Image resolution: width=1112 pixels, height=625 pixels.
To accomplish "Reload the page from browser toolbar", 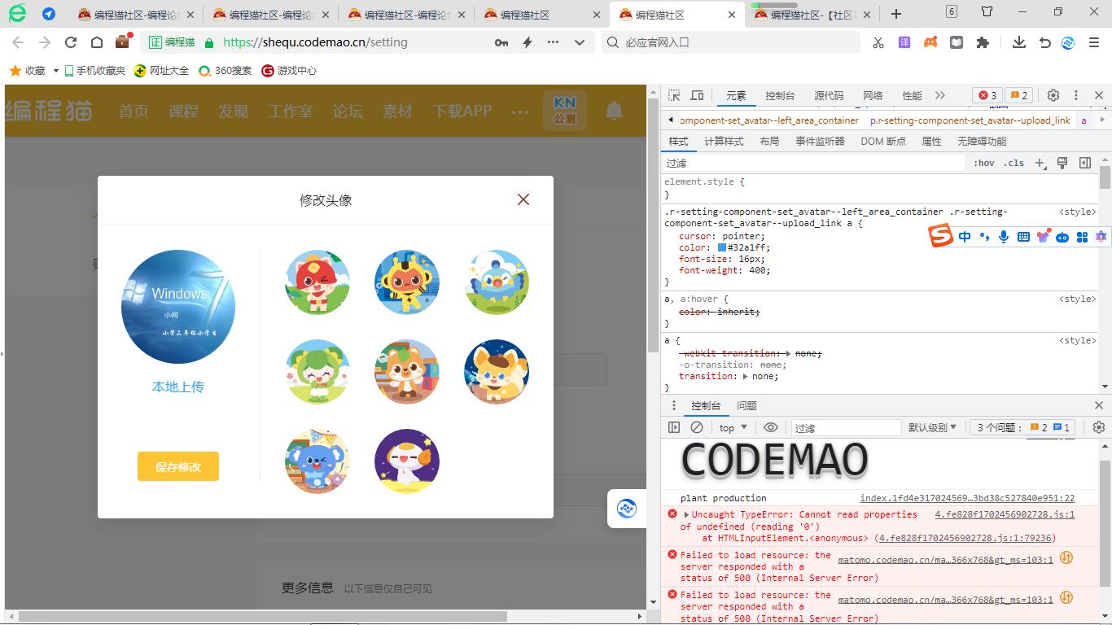I will pyautogui.click(x=71, y=42).
